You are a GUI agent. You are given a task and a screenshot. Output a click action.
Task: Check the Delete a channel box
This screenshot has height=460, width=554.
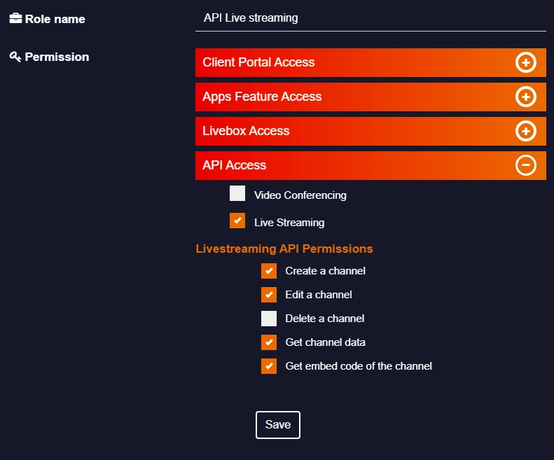point(269,319)
